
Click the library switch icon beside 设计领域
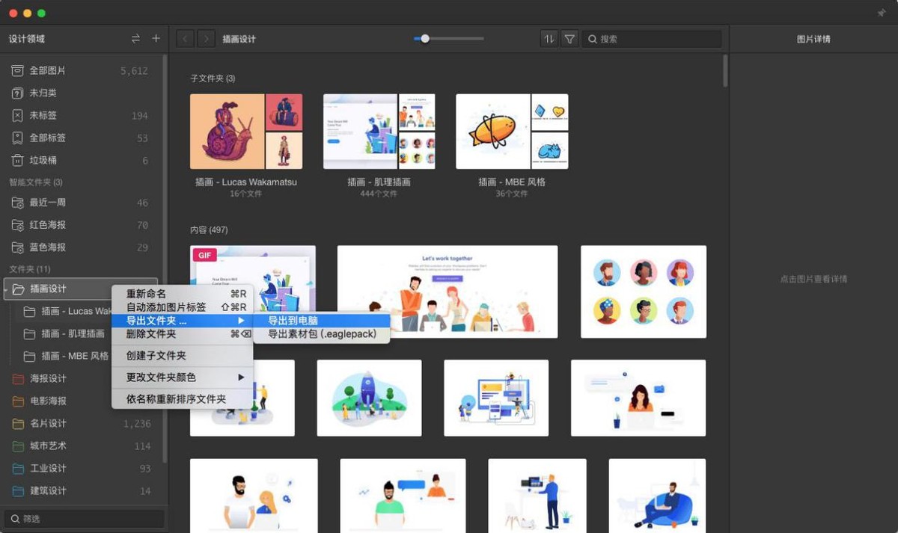point(136,38)
